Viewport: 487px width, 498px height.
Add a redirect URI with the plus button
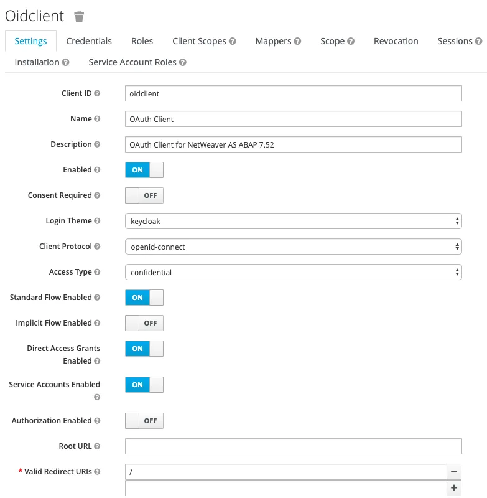point(455,489)
